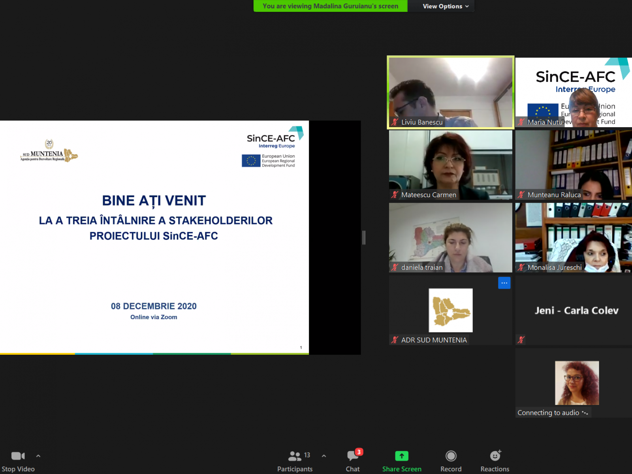Click the divider handle between slide and gallery

coord(364,237)
